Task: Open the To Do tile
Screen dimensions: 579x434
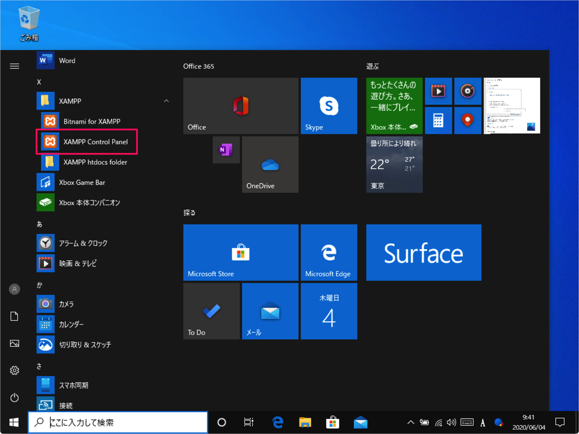Action: (x=211, y=311)
